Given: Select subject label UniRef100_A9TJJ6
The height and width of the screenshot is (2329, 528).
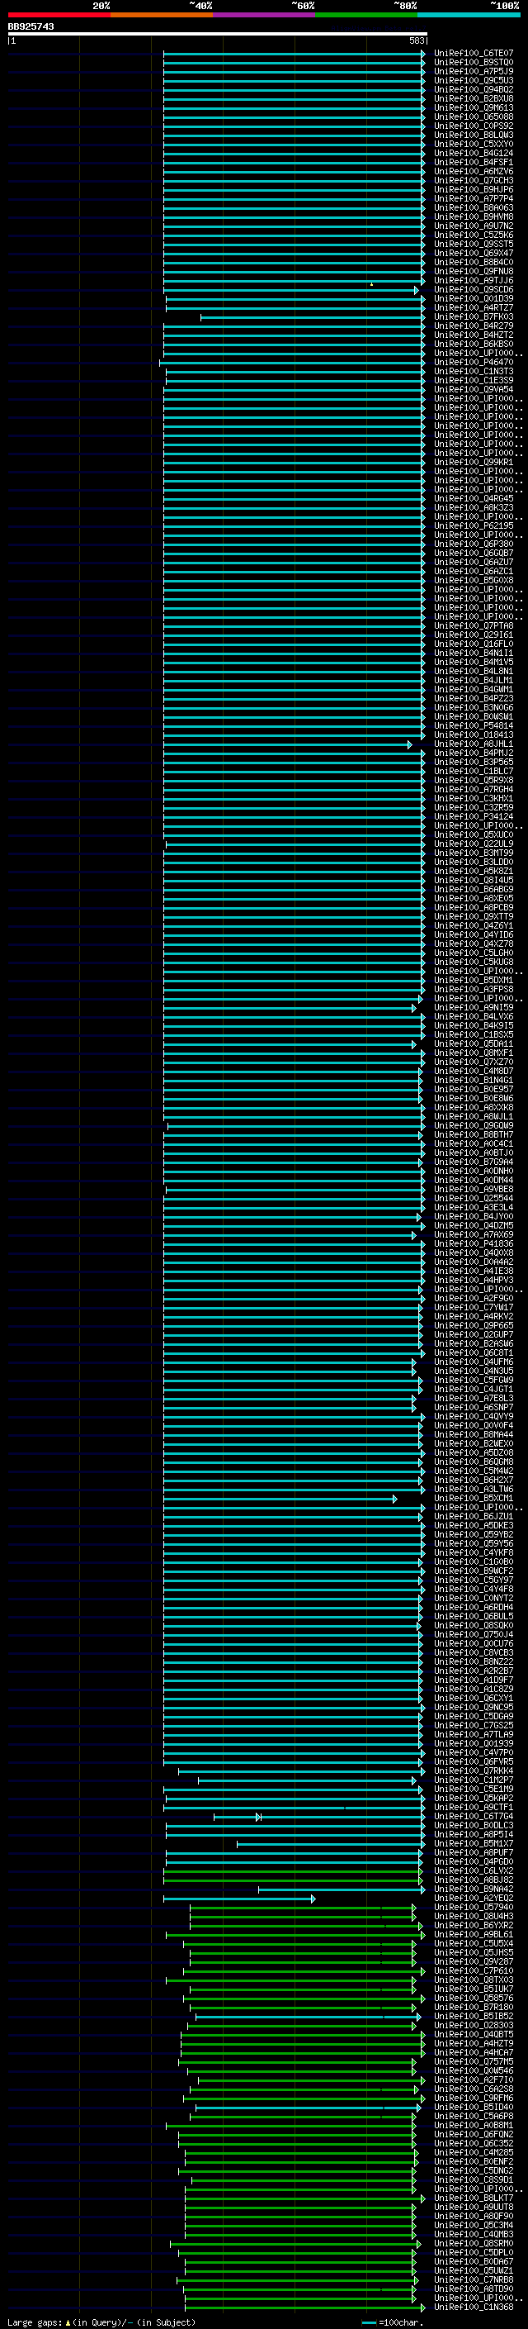Looking at the screenshot, I should 474,280.
